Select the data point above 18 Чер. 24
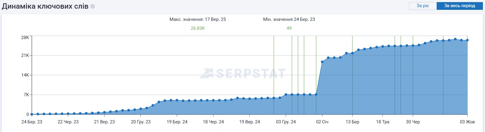Image resolution: width=485 pixels, height=132 pixels. click(213, 100)
